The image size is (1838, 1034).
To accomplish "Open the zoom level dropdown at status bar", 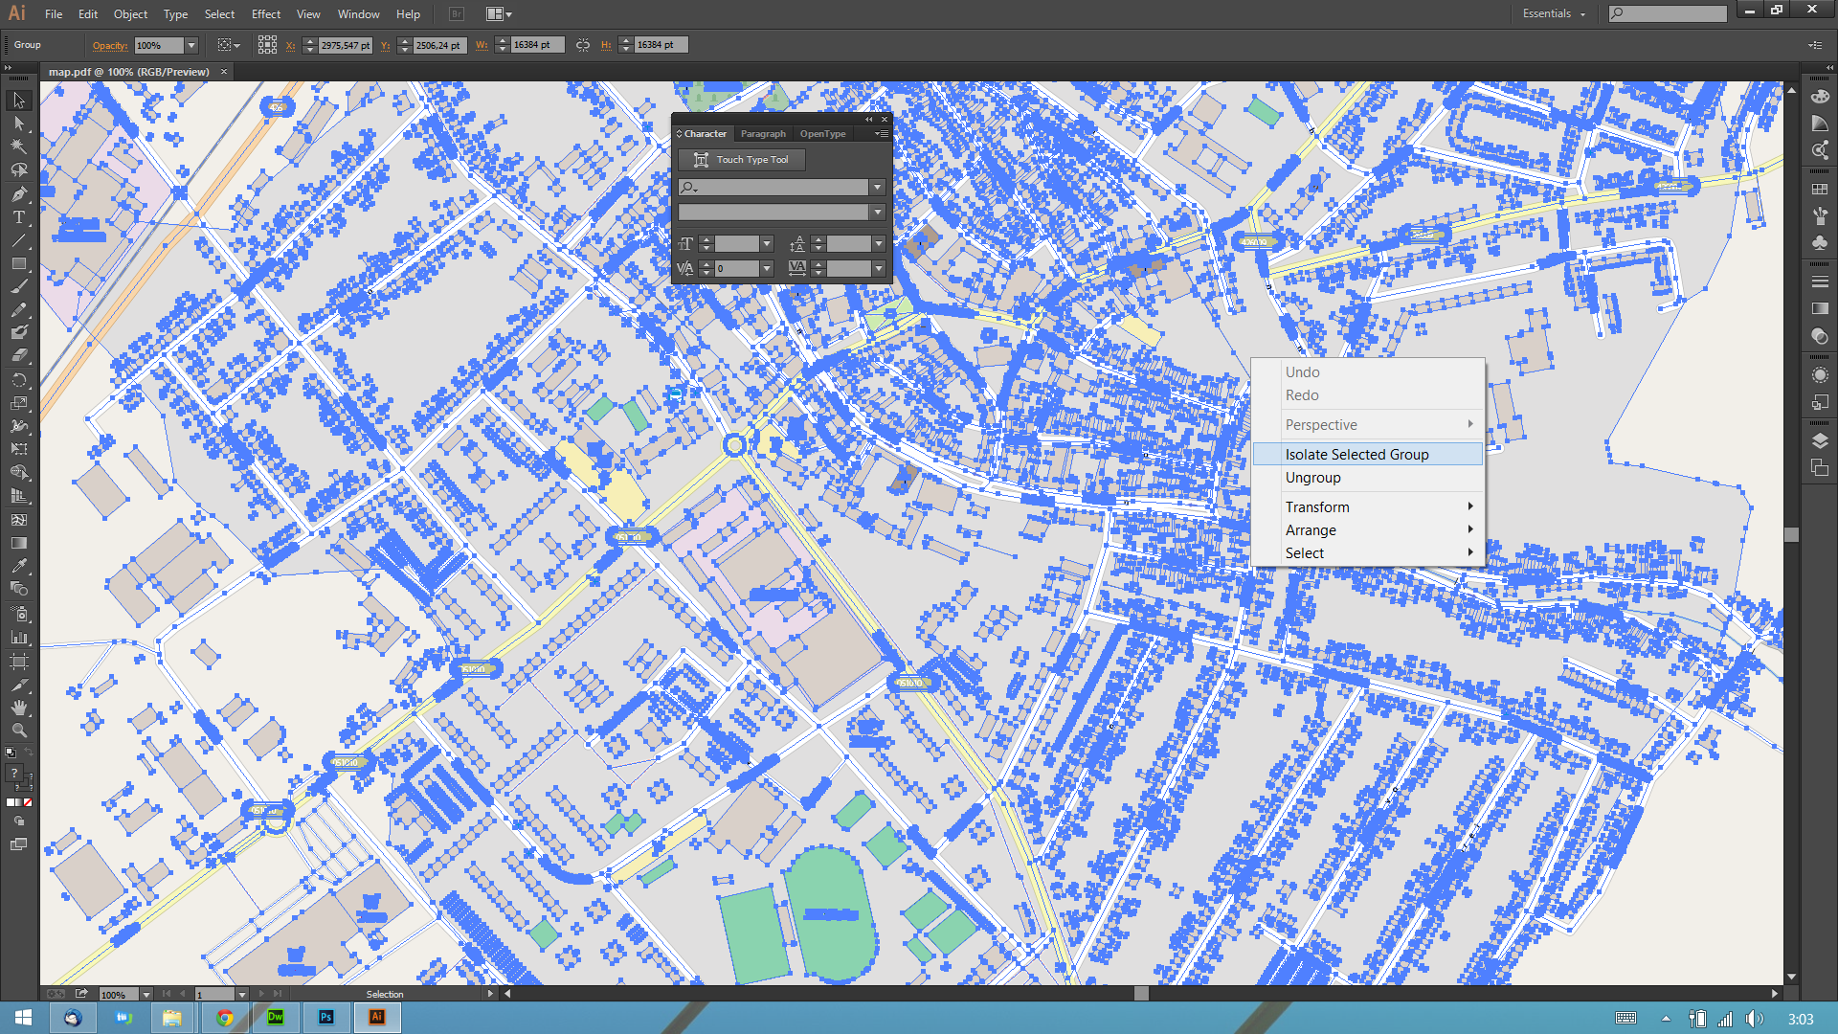I will tap(146, 995).
